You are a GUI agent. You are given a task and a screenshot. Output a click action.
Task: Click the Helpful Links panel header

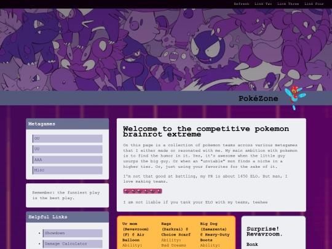pyautogui.click(x=68, y=217)
